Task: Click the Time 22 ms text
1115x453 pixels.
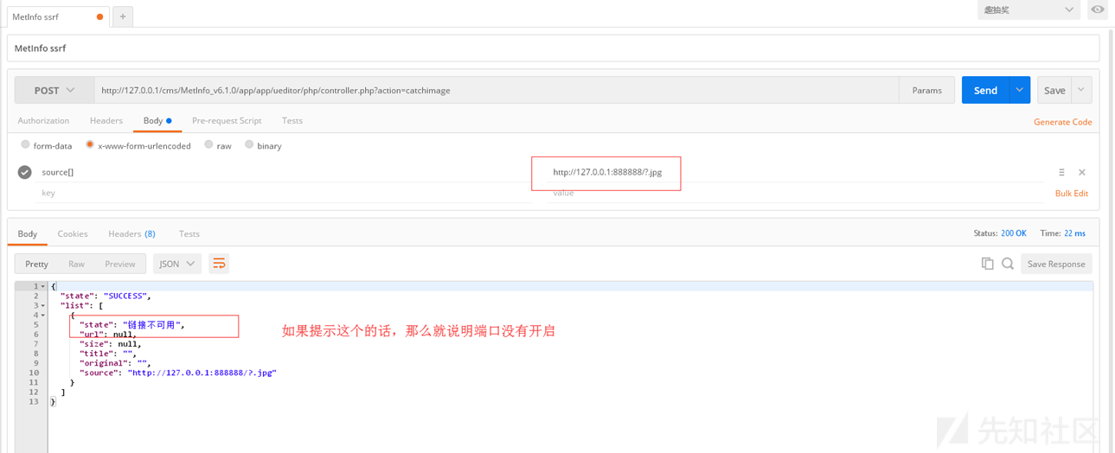Action: [1063, 233]
